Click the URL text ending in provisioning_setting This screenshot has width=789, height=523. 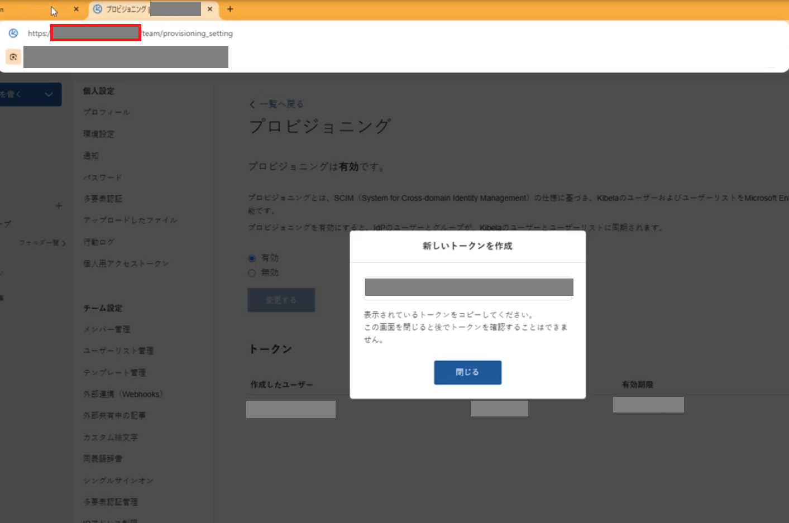tap(188, 33)
